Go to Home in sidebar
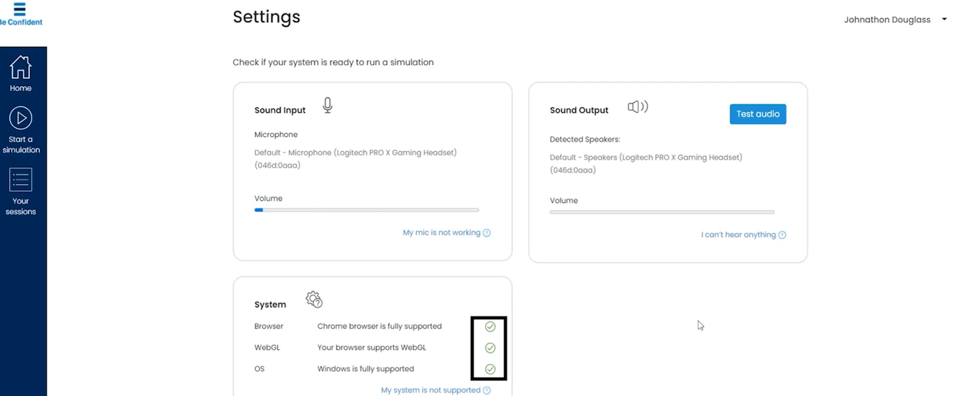956x396 pixels. tap(20, 68)
